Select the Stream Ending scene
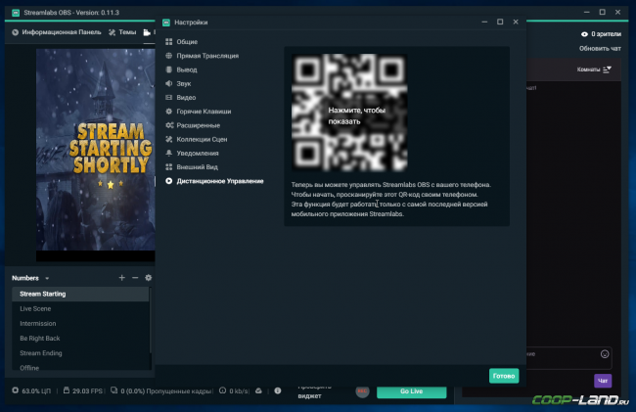The height and width of the screenshot is (412, 636). coord(80,353)
